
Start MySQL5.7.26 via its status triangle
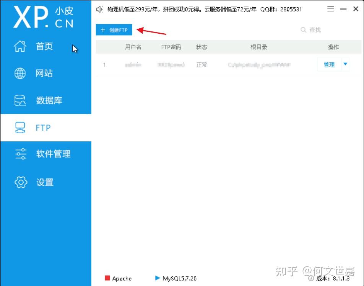click(x=158, y=278)
